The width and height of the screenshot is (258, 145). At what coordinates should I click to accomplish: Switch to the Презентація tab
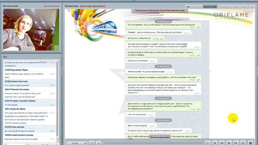click(x=210, y=6)
